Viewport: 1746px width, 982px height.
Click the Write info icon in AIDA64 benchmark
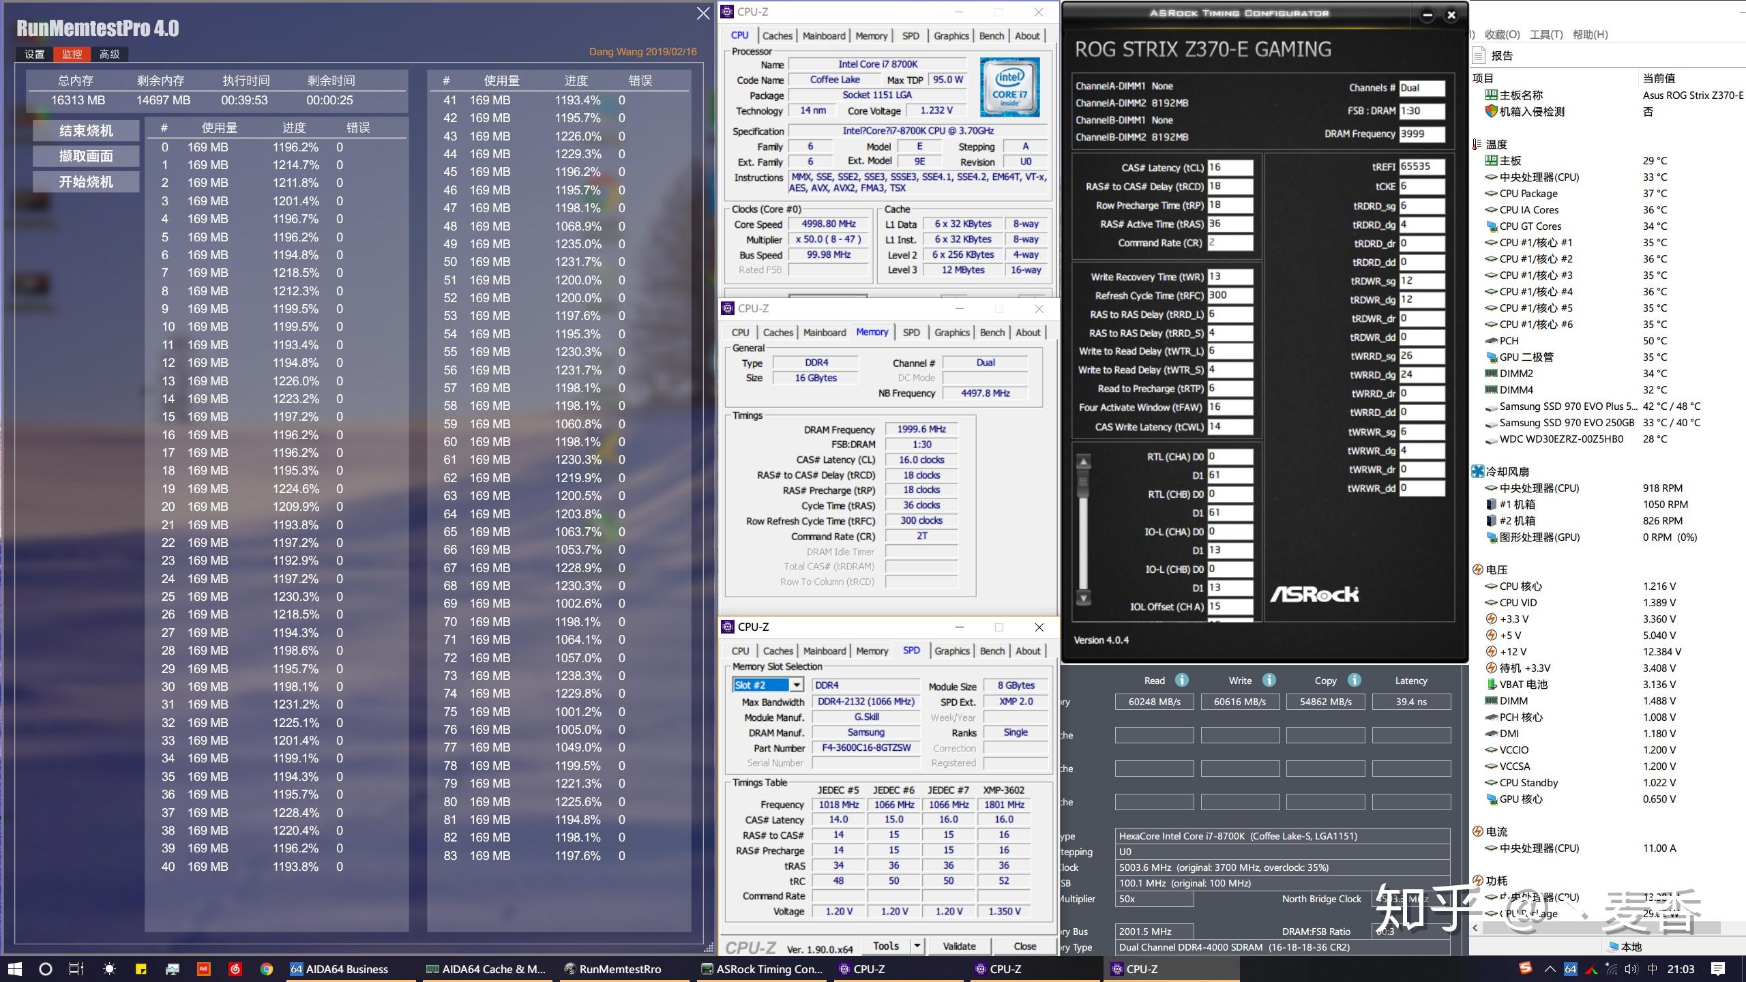[1269, 680]
